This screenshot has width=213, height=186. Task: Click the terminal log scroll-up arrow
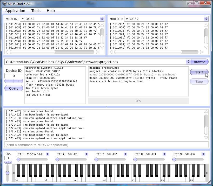(206, 111)
